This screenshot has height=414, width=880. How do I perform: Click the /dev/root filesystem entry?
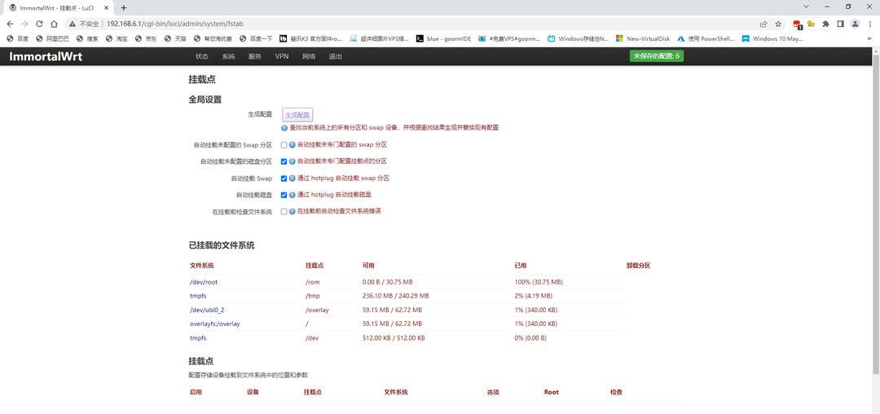(204, 282)
